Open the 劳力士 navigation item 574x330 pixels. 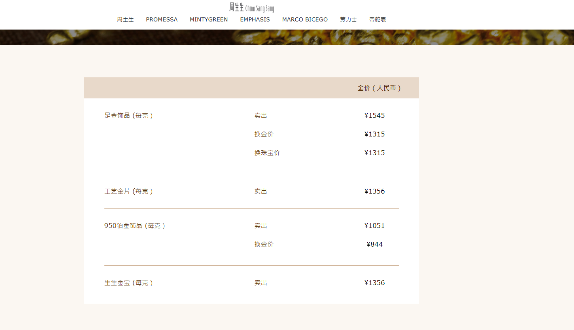[348, 19]
